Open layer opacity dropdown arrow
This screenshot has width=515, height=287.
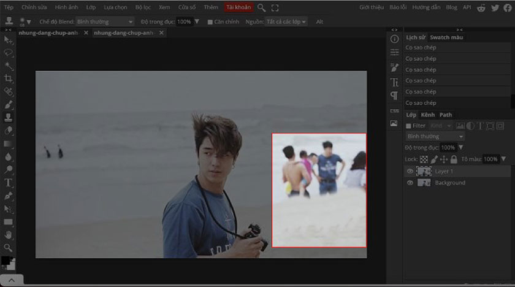pyautogui.click(x=461, y=147)
